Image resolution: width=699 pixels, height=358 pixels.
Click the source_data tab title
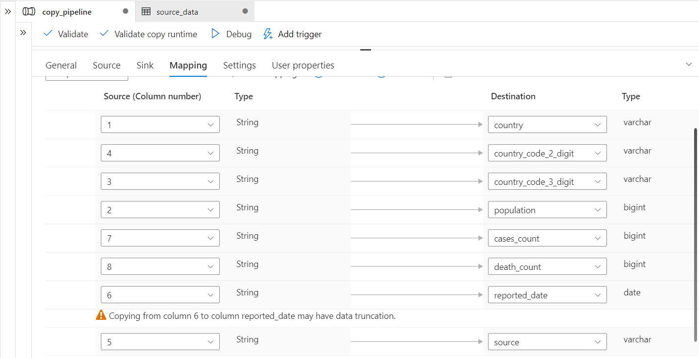click(x=177, y=12)
